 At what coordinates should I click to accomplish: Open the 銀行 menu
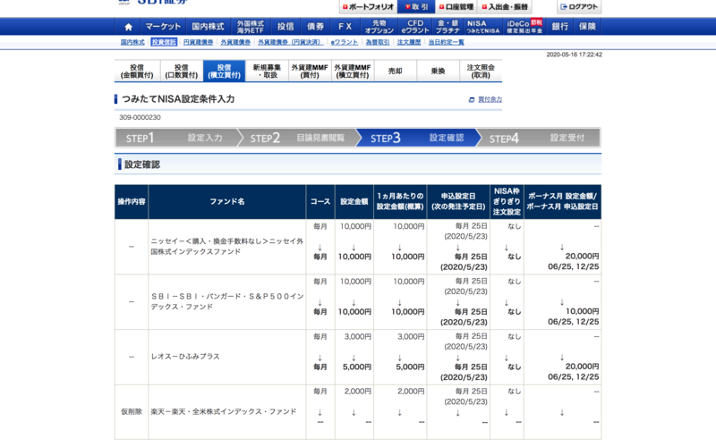(x=560, y=27)
